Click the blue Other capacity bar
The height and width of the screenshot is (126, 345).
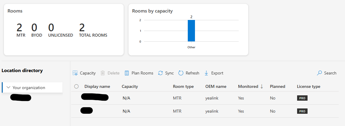(191, 31)
